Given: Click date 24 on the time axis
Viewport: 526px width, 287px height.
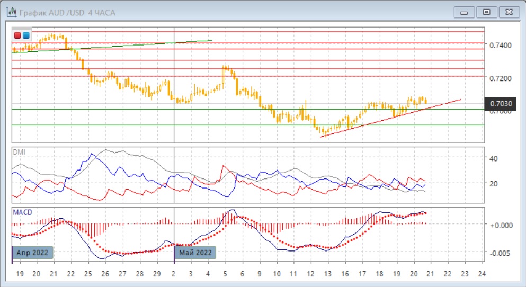Looking at the screenshot, I should coord(482,274).
